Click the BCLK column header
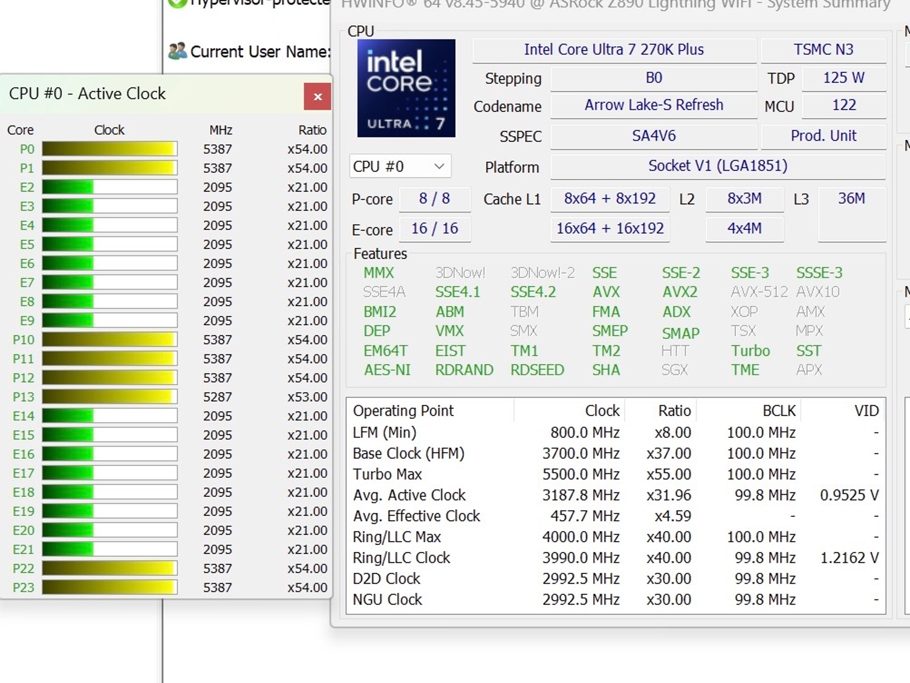The image size is (910, 683). click(779, 410)
